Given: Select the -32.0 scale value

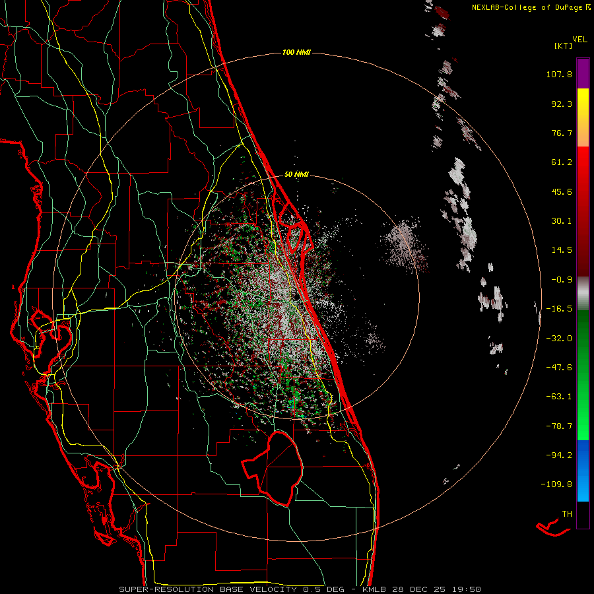Looking at the screenshot, I should point(559,339).
